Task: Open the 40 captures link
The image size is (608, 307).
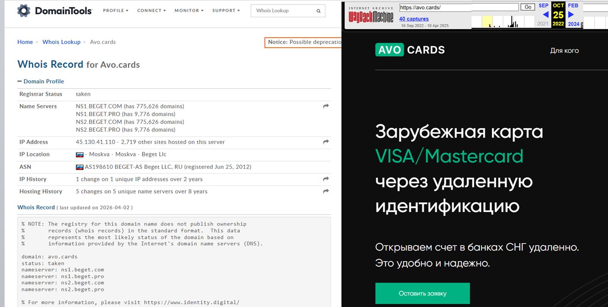Action: click(x=414, y=19)
